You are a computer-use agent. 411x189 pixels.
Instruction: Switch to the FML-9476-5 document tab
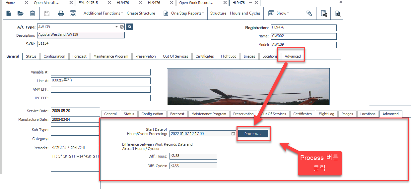88,3
